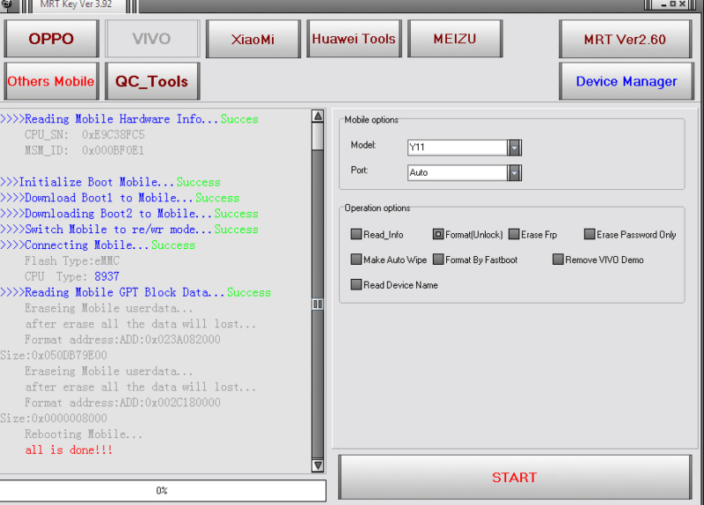The height and width of the screenshot is (505, 704).
Task: Open the QC_Tools section
Action: point(151,81)
